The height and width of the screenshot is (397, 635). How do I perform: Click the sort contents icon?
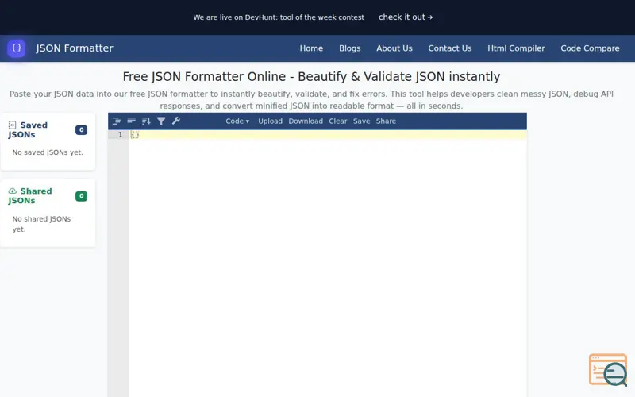coord(146,121)
